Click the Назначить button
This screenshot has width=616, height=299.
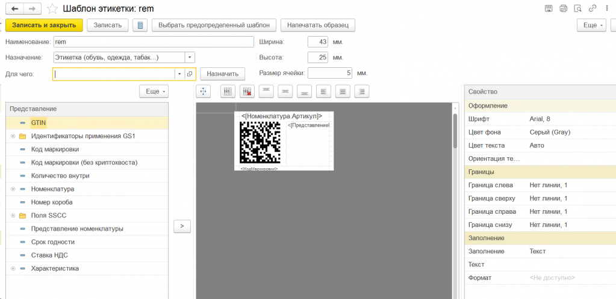pyautogui.click(x=222, y=74)
